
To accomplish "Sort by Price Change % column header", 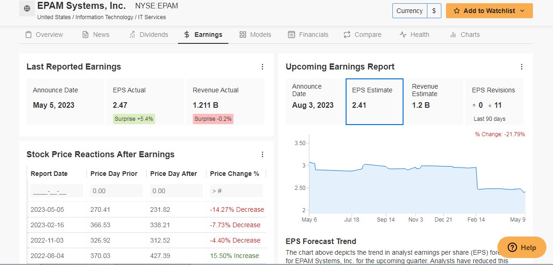I will [x=234, y=174].
